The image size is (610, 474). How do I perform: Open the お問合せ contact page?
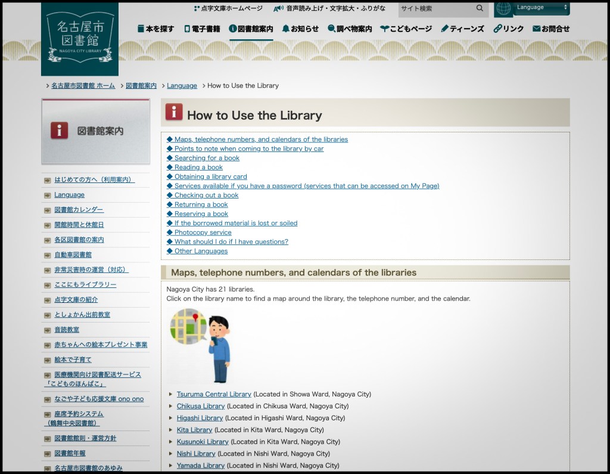pyautogui.click(x=551, y=29)
